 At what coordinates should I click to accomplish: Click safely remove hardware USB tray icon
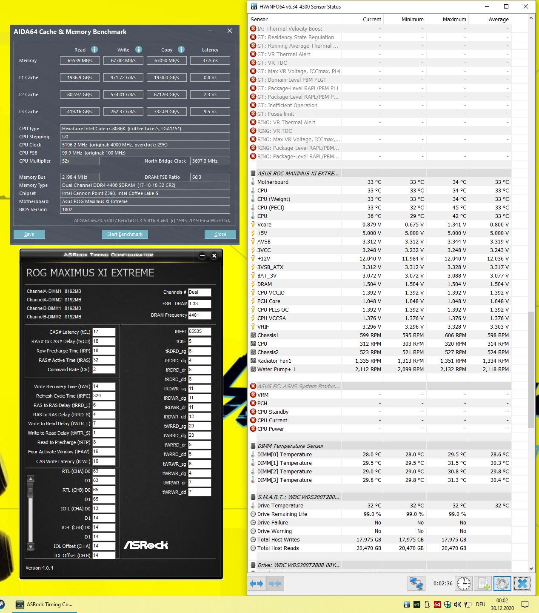(427, 604)
